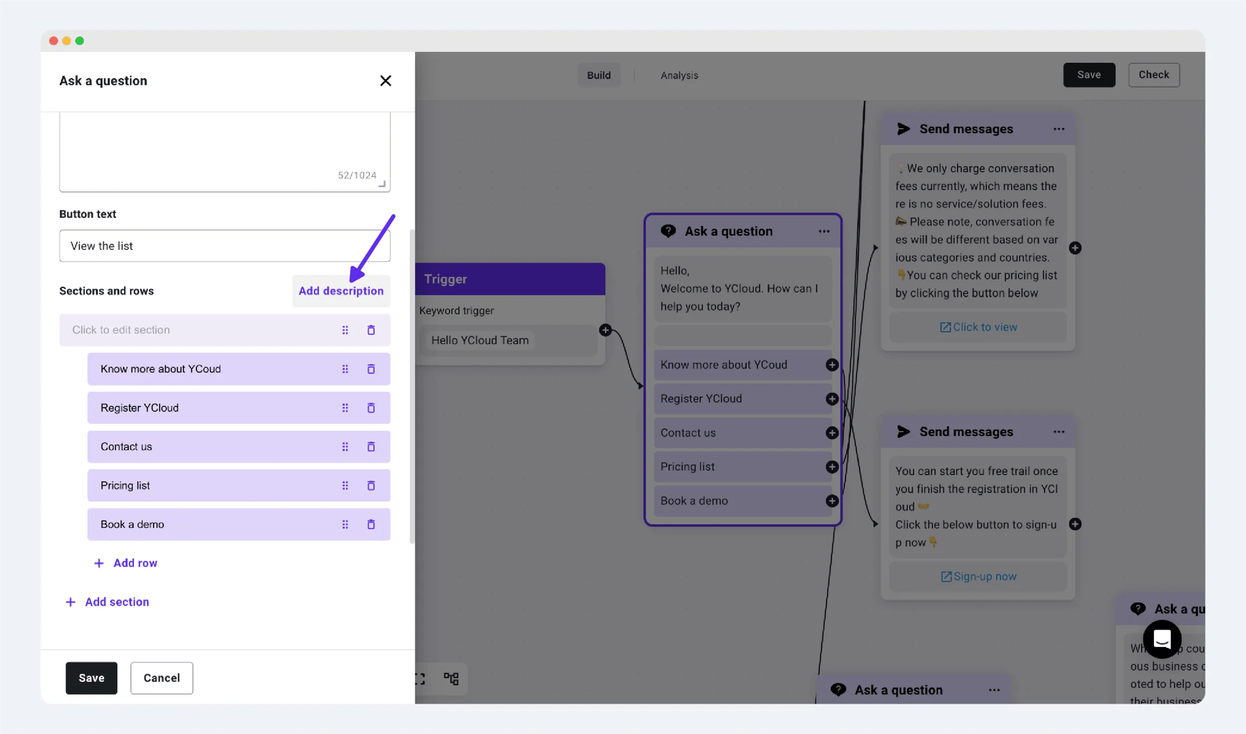Screen dimensions: 1246x734
Task: Open the chat support bubble
Action: point(1162,639)
